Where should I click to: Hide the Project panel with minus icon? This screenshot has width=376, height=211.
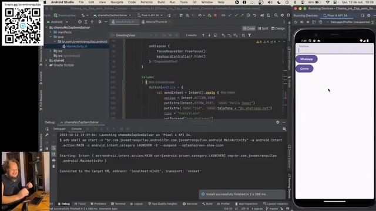click(106, 22)
